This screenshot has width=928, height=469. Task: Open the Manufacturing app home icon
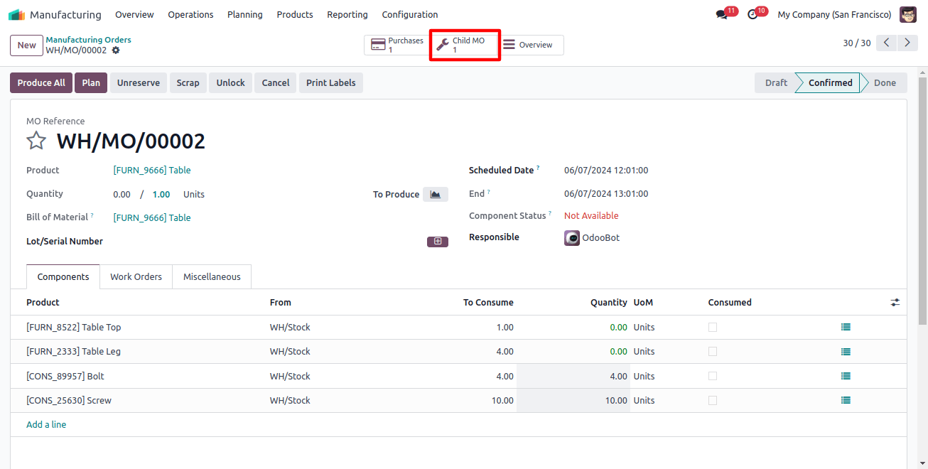click(16, 14)
